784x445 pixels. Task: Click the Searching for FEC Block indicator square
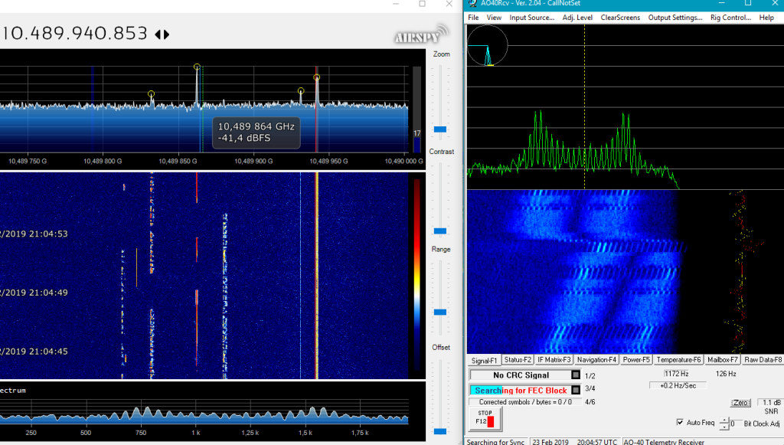pyautogui.click(x=576, y=390)
